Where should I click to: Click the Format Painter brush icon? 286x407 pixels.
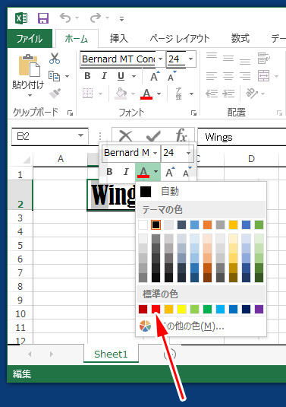coord(55,94)
